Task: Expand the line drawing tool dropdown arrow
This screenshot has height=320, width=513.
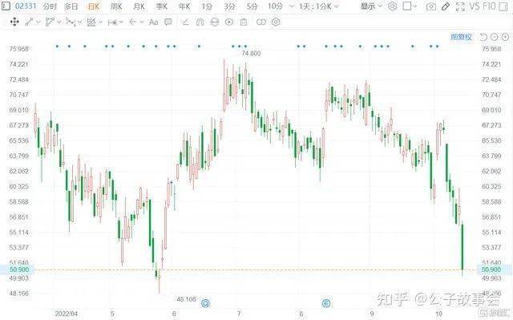Action: (x=38, y=22)
